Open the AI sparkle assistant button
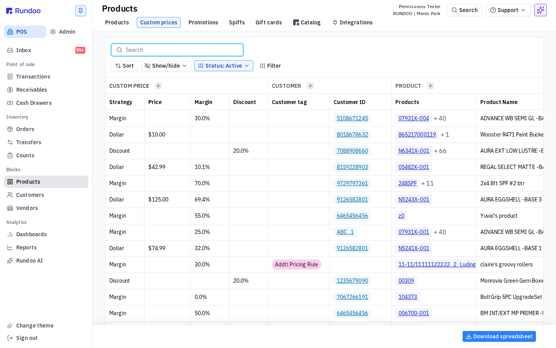The width and height of the screenshot is (556, 348). point(541,10)
